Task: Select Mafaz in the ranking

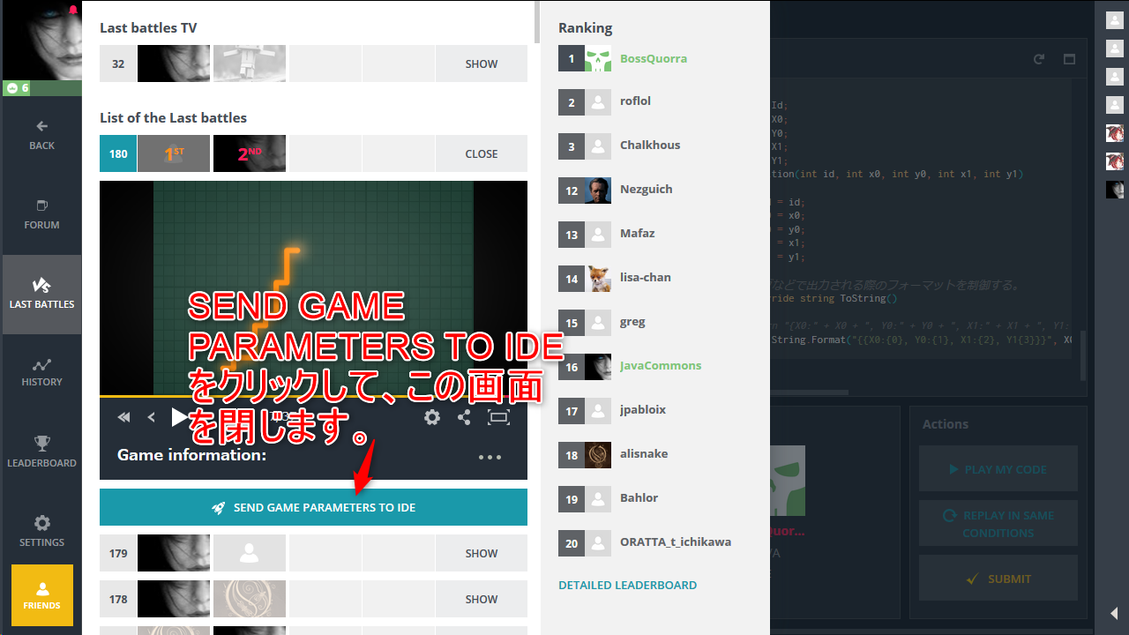Action: coord(637,233)
